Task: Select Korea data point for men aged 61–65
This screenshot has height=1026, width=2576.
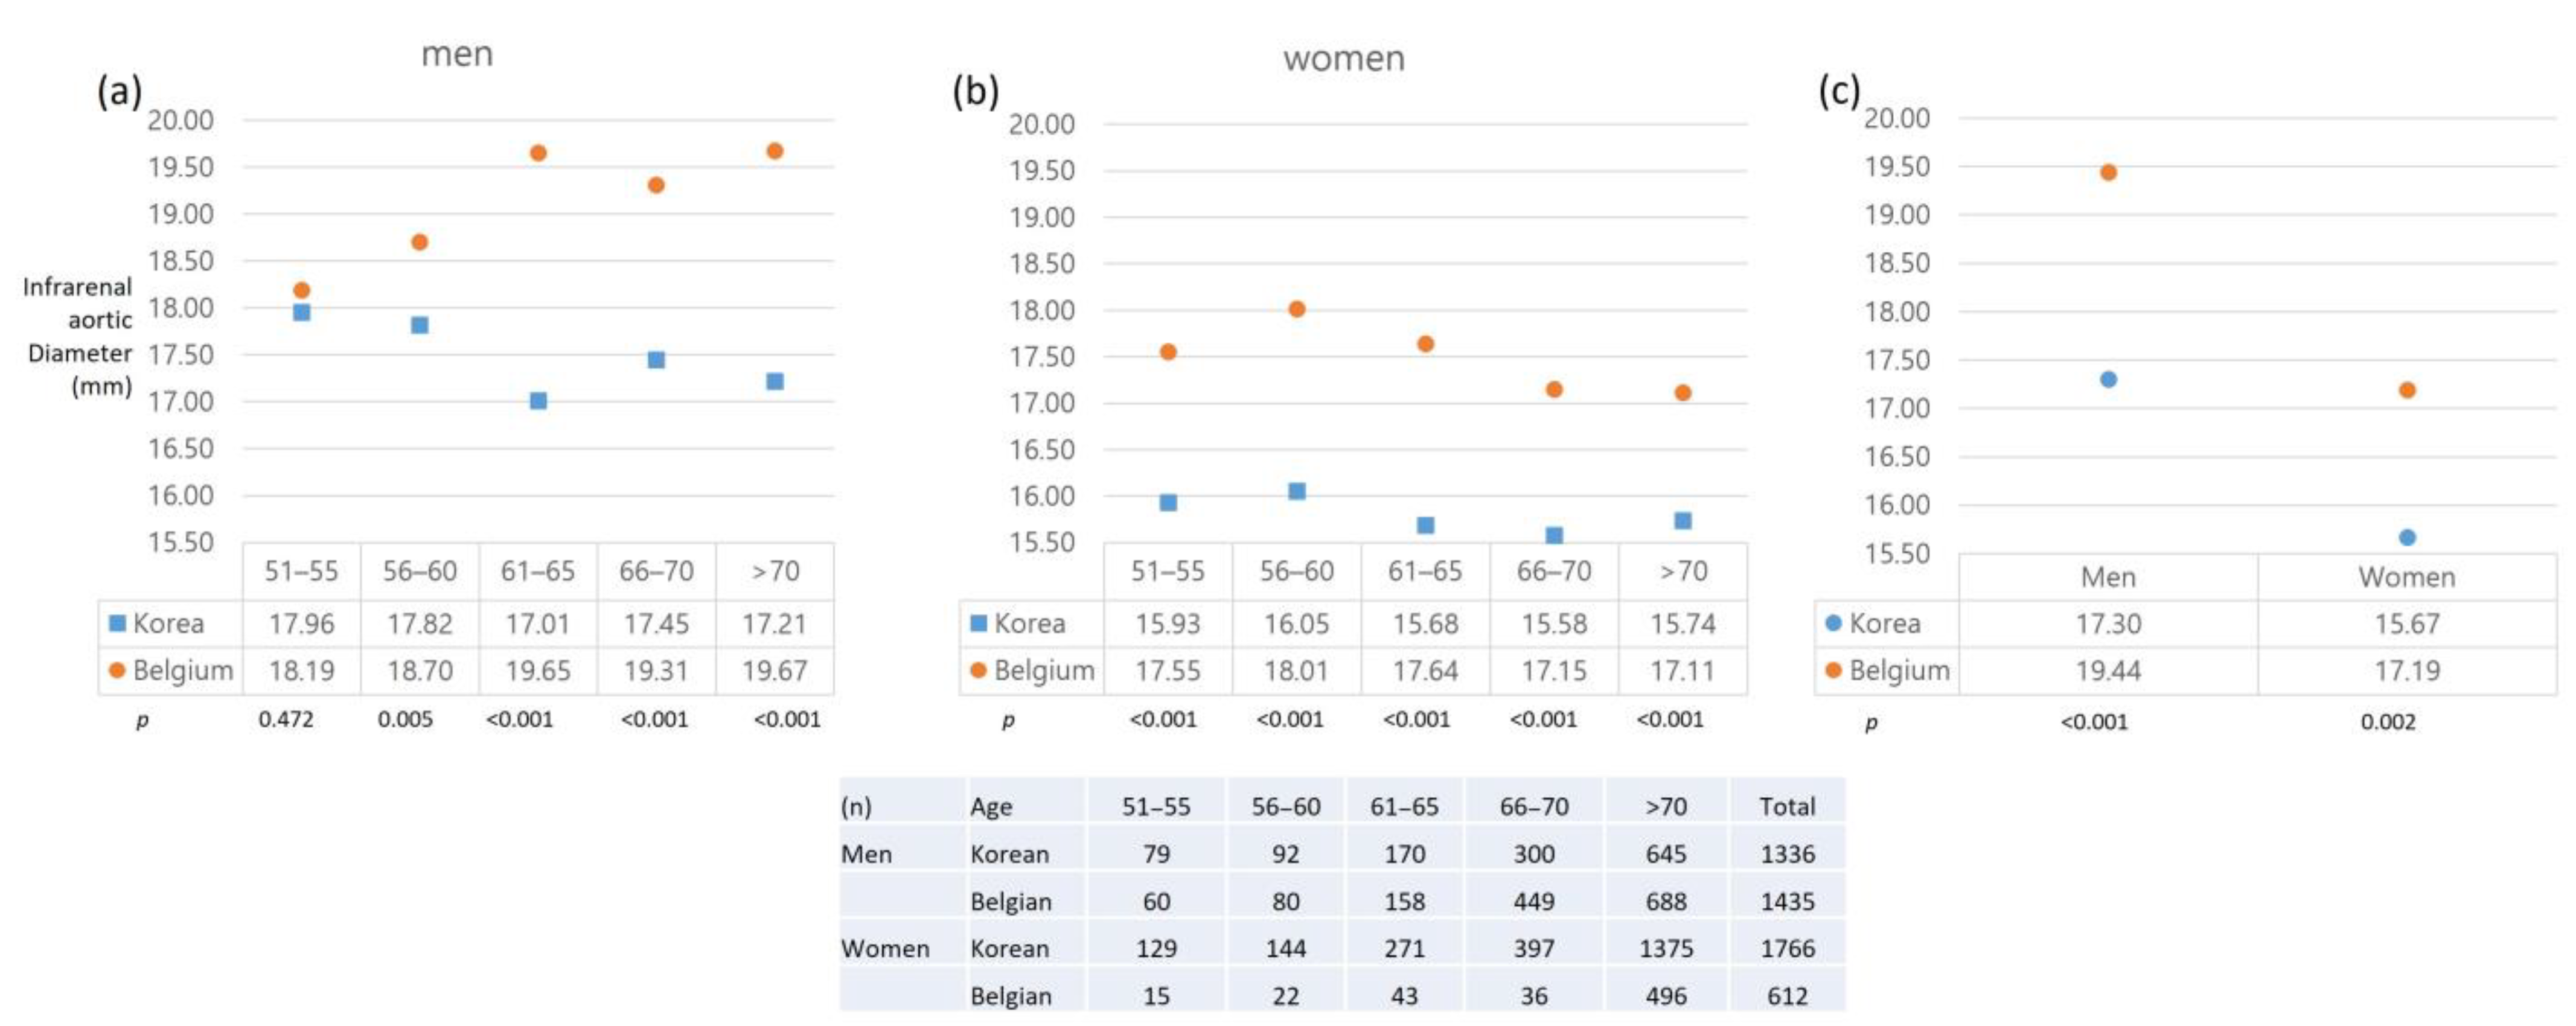Action: pyautogui.click(x=538, y=401)
